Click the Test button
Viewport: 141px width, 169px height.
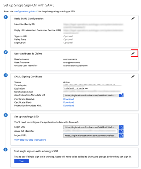click(21, 161)
